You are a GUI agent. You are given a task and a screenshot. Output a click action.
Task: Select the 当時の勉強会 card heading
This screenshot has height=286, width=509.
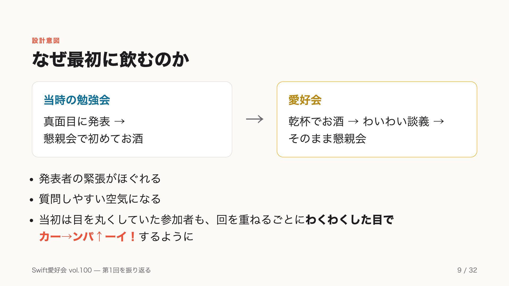point(77,100)
